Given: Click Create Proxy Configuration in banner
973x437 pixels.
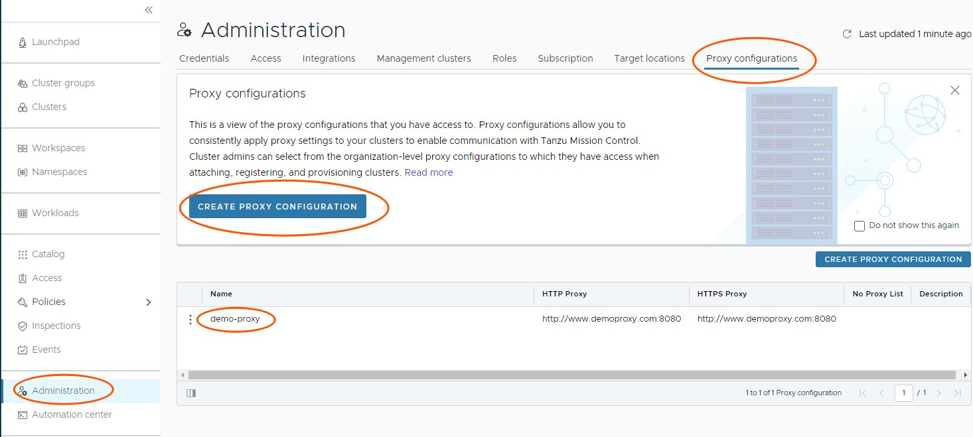Looking at the screenshot, I should [277, 207].
